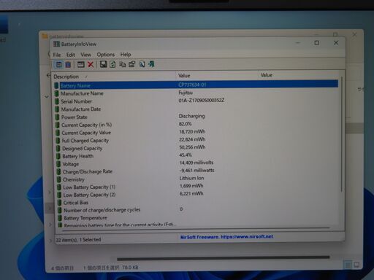Viewport: 374px width, 280px height.
Task: Click battery icon on Voltage row
Action: (58, 164)
